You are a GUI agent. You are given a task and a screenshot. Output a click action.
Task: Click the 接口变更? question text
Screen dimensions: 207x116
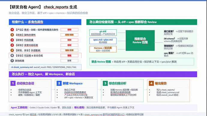pos(169,31)
